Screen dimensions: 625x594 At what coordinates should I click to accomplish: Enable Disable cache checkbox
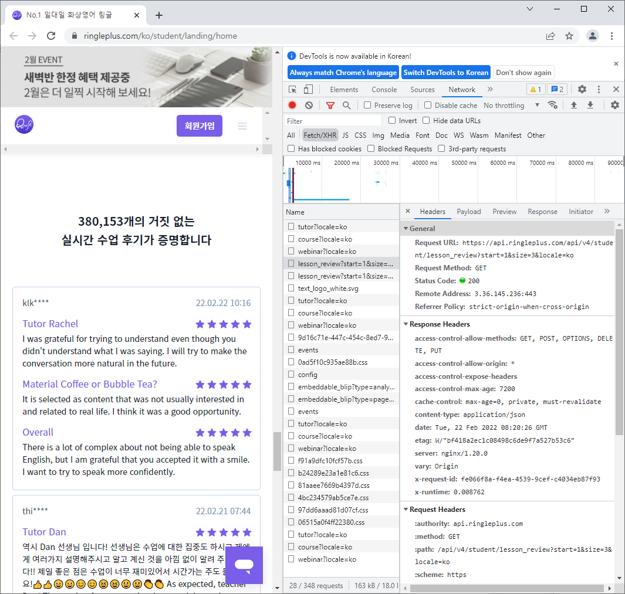coord(428,105)
